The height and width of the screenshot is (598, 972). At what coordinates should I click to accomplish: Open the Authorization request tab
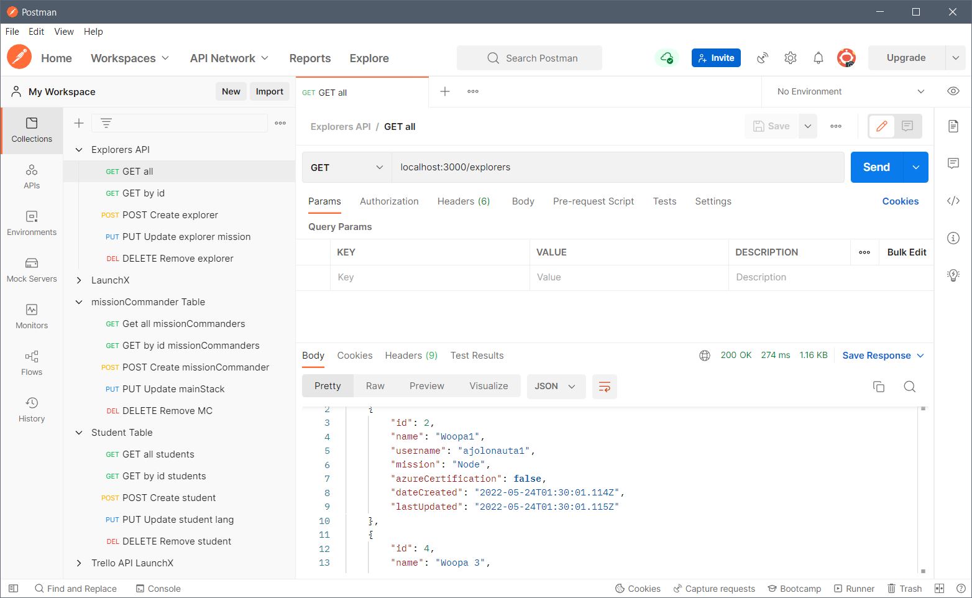coord(389,201)
